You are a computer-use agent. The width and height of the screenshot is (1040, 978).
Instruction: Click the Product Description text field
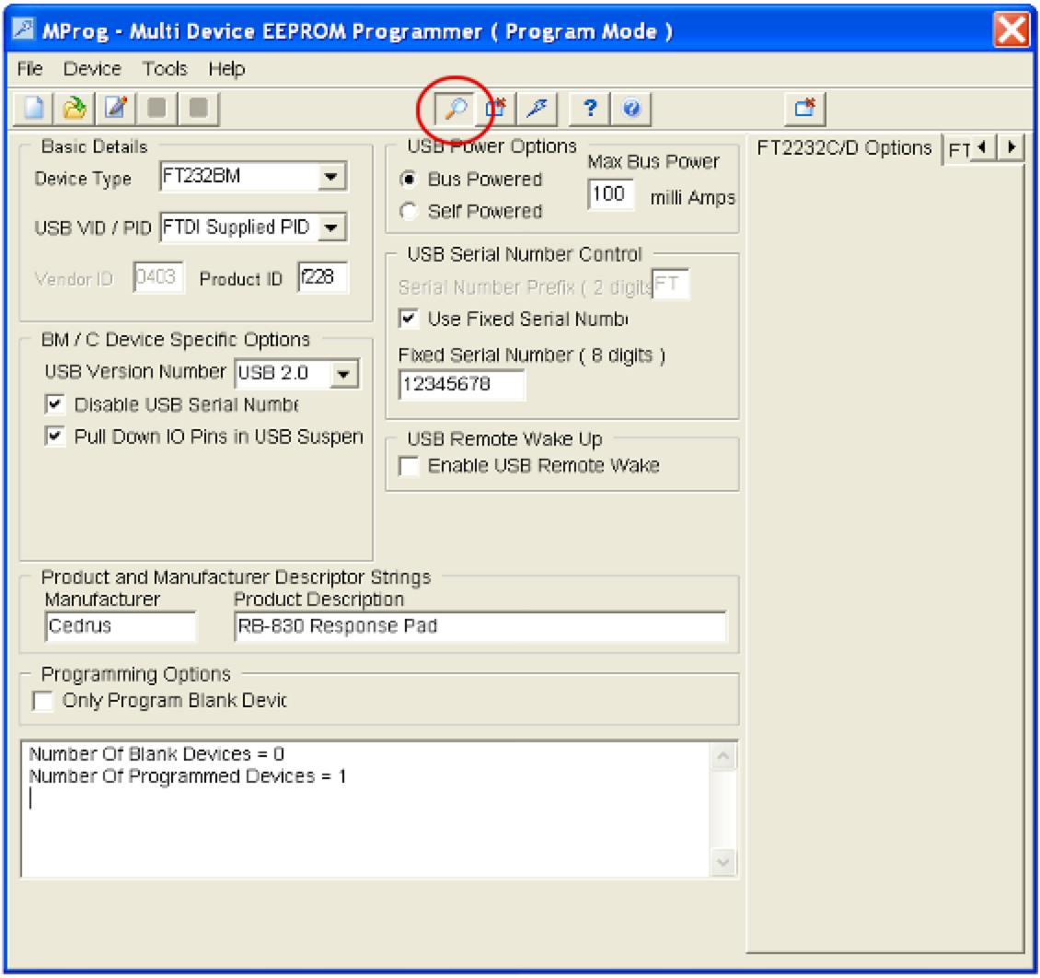coord(480,627)
